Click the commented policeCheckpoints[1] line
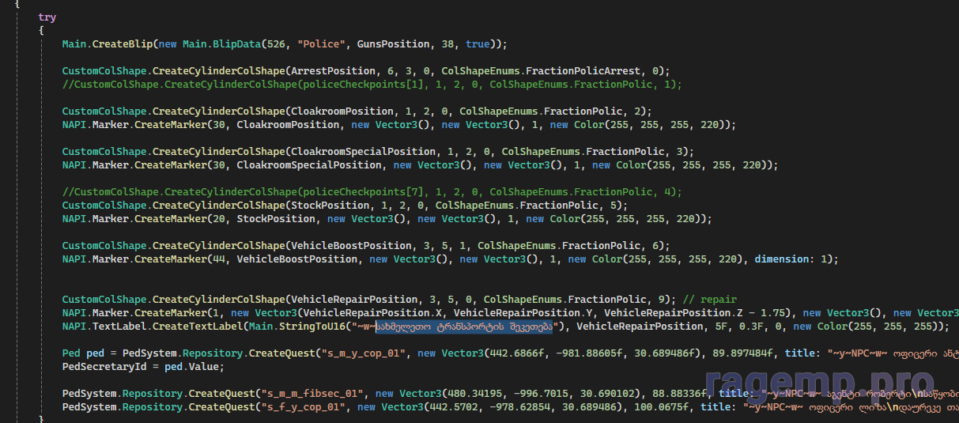 (x=372, y=84)
